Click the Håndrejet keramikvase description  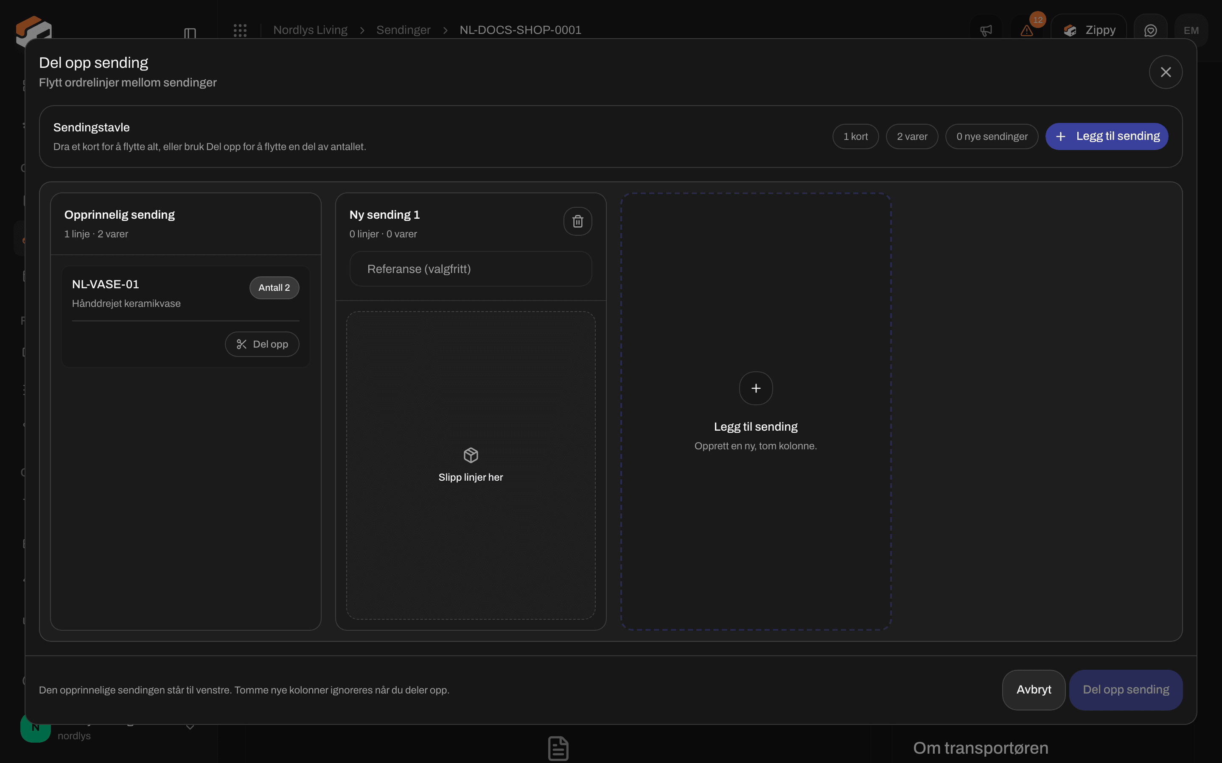tap(126, 304)
